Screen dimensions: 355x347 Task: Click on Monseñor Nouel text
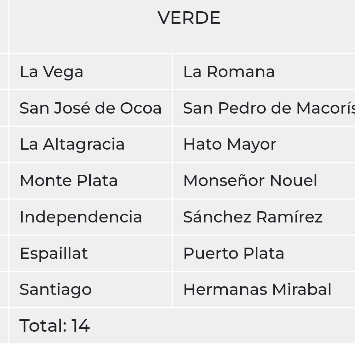tap(250, 181)
